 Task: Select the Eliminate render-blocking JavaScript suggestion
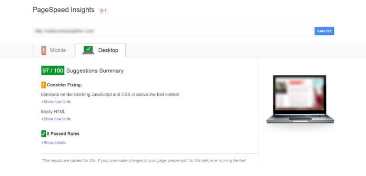110,94
